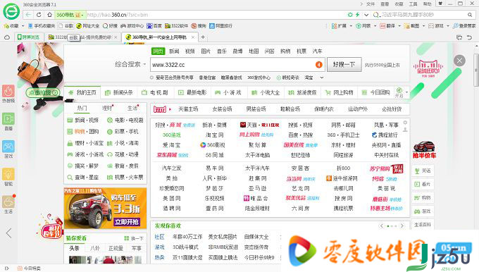Open the 网址大全 bookmark

pyautogui.click(x=87, y=26)
